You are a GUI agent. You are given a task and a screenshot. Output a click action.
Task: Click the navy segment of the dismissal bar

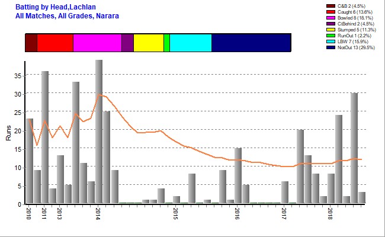tap(251, 43)
